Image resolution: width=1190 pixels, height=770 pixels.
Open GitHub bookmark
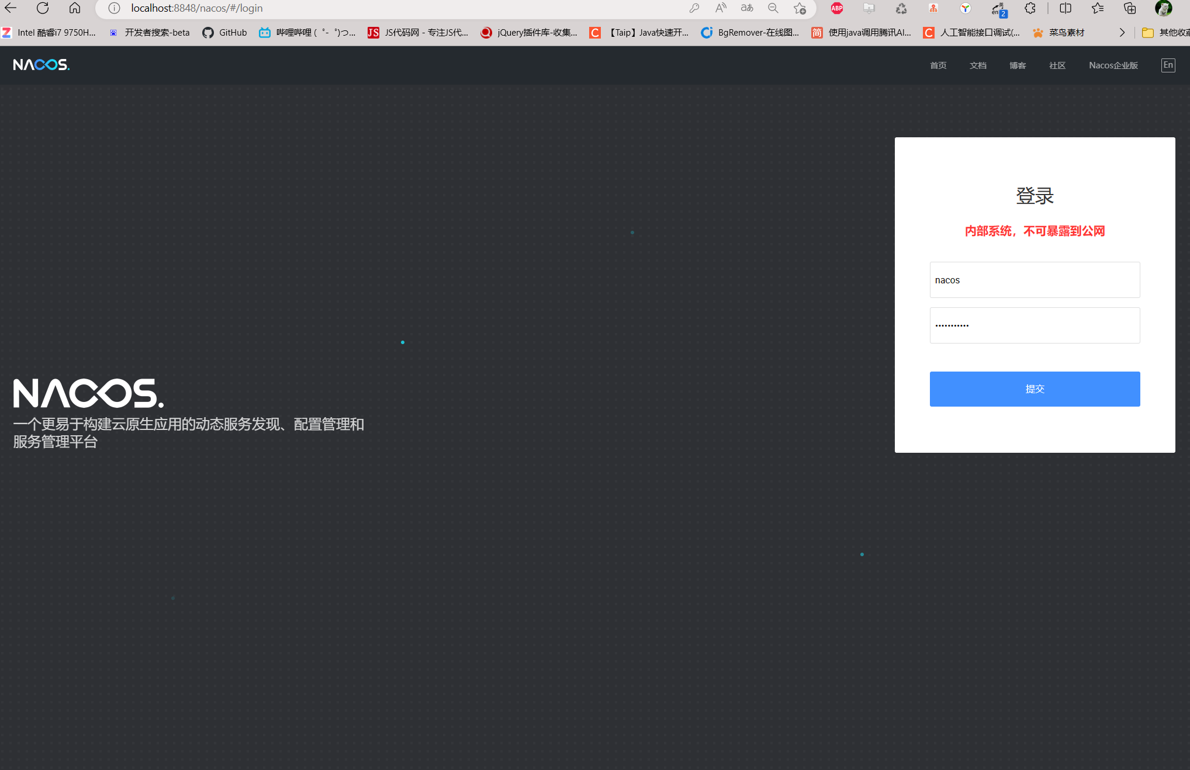tap(224, 33)
